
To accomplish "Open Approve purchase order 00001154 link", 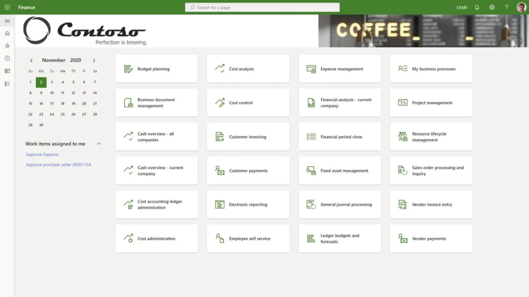I will tap(58, 165).
